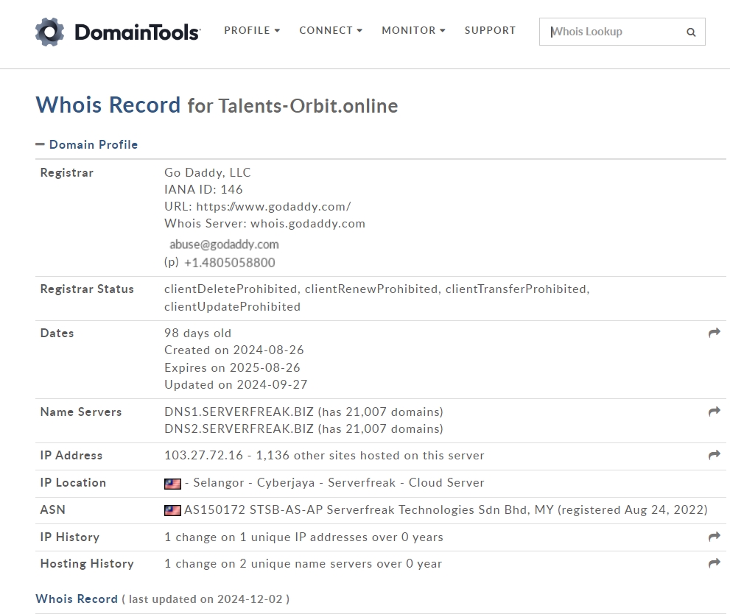Click the Expires on 2025-08-26 date
This screenshot has width=730, height=614.
coord(232,367)
